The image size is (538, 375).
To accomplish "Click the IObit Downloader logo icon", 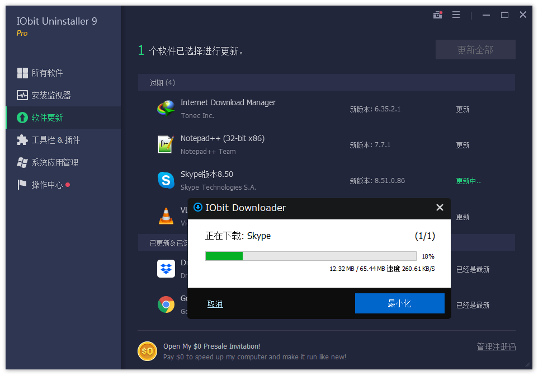I will point(198,207).
